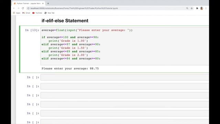The height and width of the screenshot is (124, 220).
Task: Open the Apps grid bookmark
Action: (x=17, y=13)
